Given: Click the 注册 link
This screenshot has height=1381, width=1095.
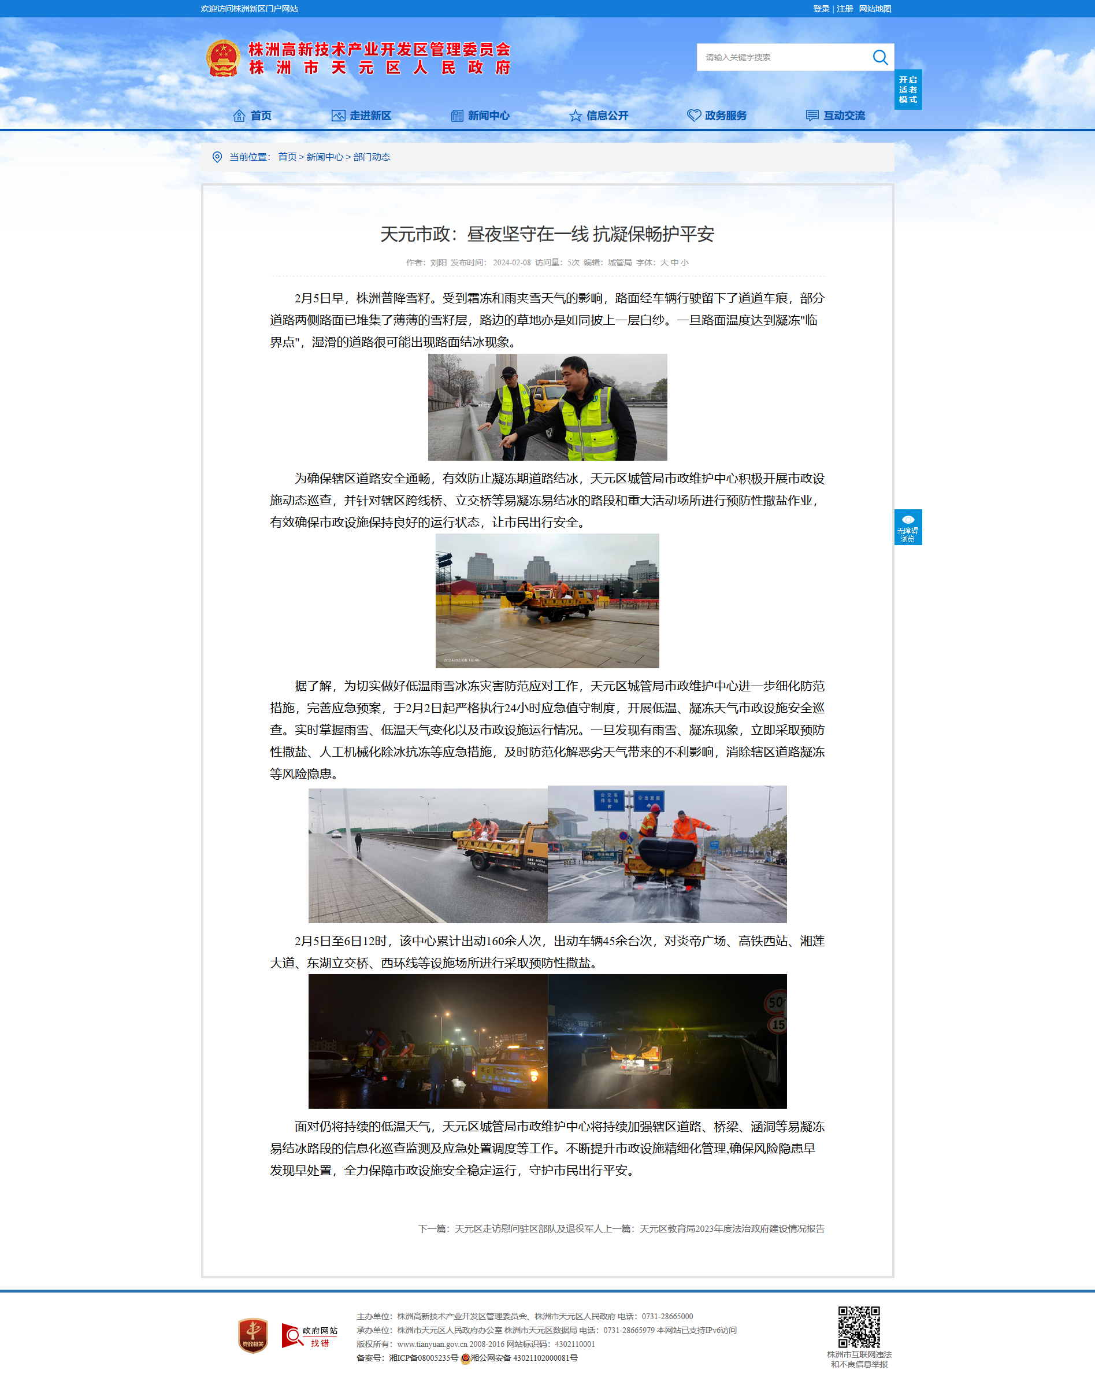Looking at the screenshot, I should point(845,9).
